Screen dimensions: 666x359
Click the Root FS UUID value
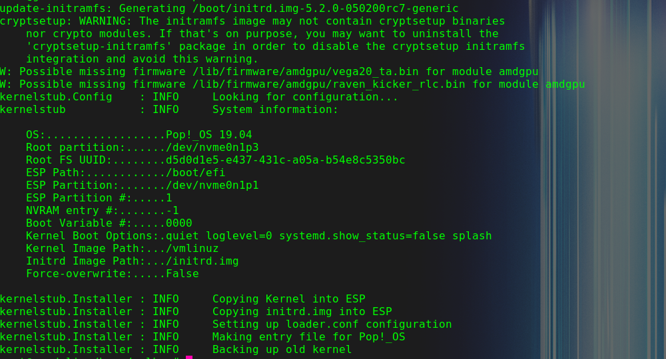[285, 160]
